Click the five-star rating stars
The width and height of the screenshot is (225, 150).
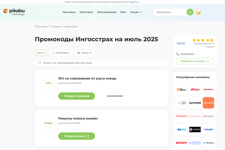coord(203,40)
